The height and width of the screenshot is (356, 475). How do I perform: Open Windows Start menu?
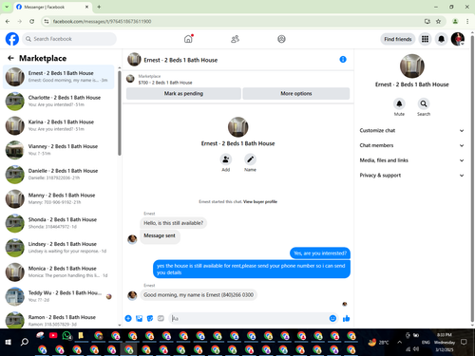click(x=9, y=342)
